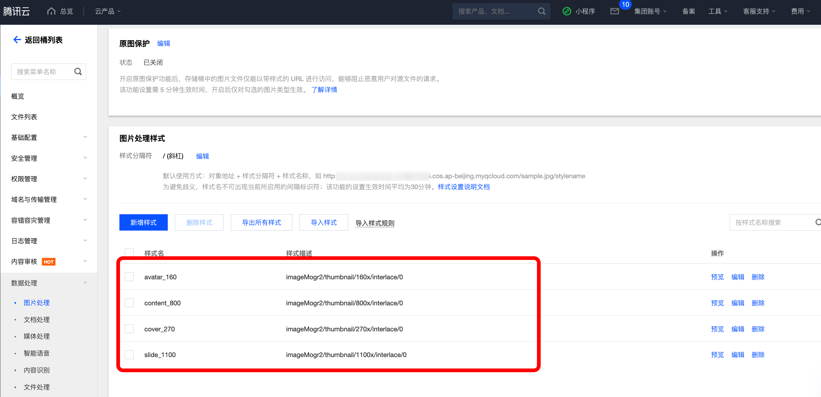The height and width of the screenshot is (397, 821).
Task: Open the mail notifications icon
Action: 614,11
